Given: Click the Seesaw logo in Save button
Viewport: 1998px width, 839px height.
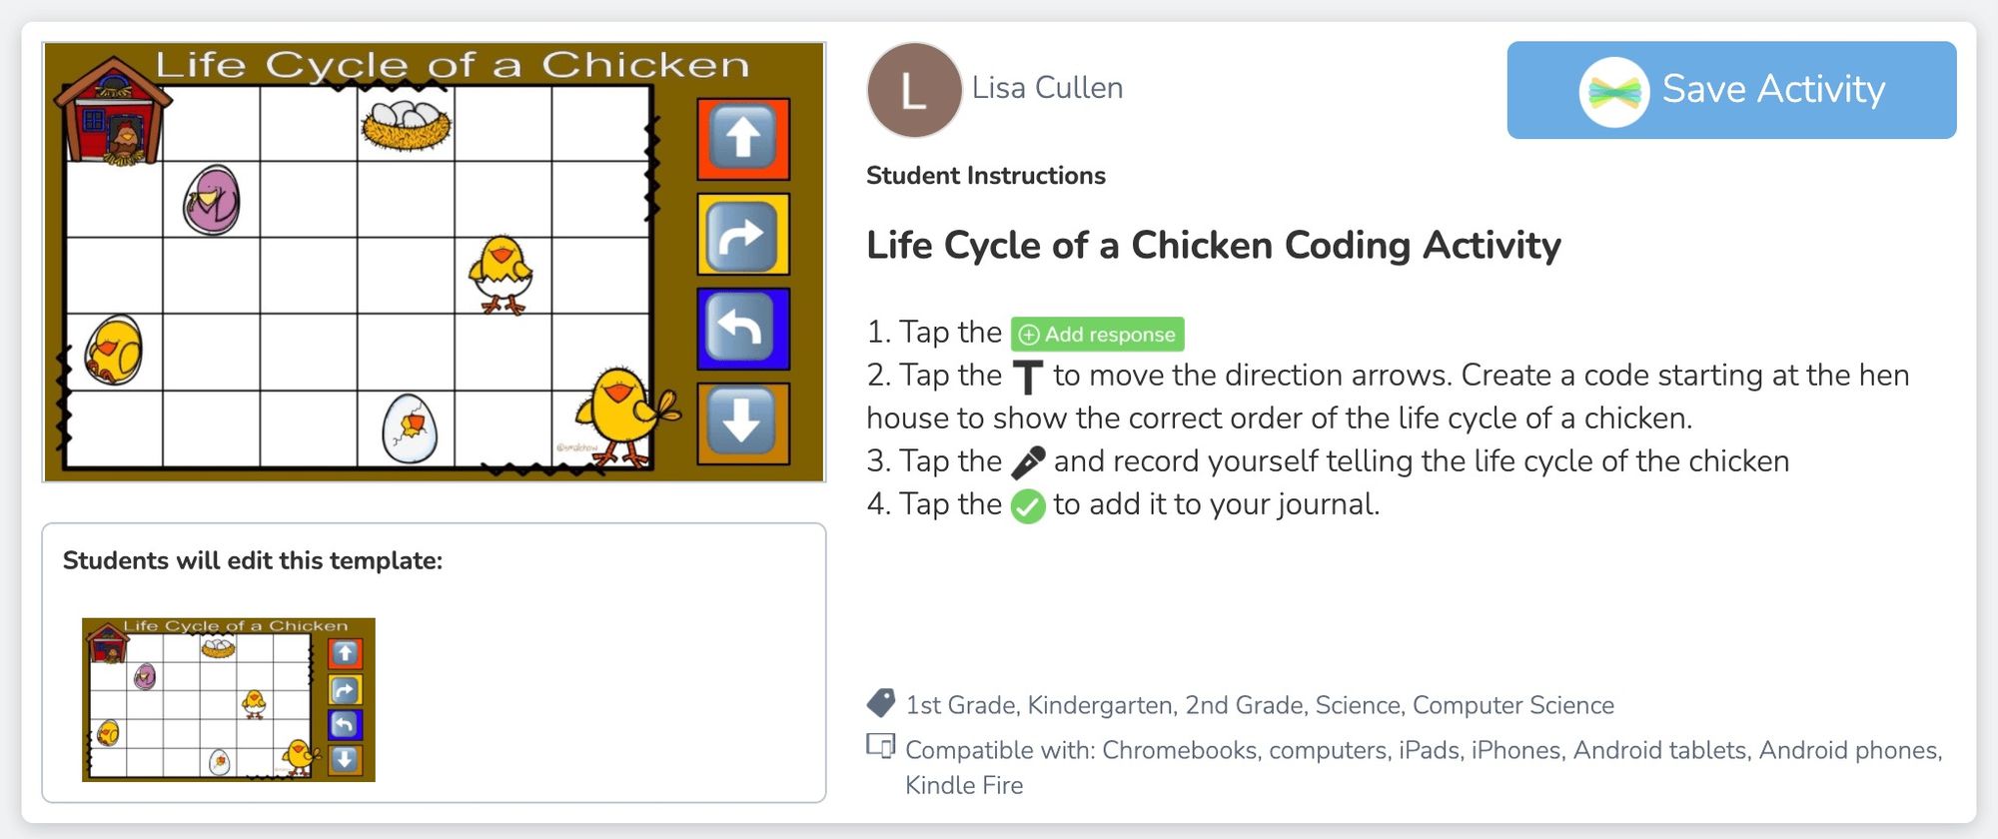Looking at the screenshot, I should click(x=1613, y=92).
